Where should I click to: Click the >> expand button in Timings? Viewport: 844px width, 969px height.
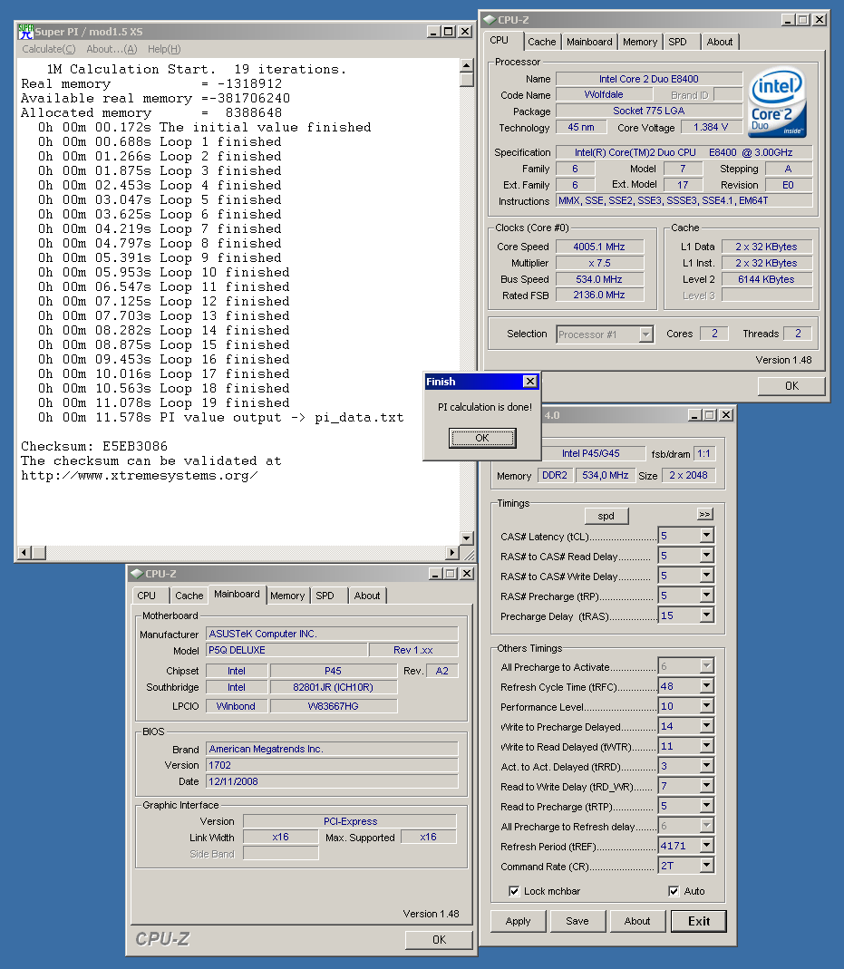tap(704, 514)
